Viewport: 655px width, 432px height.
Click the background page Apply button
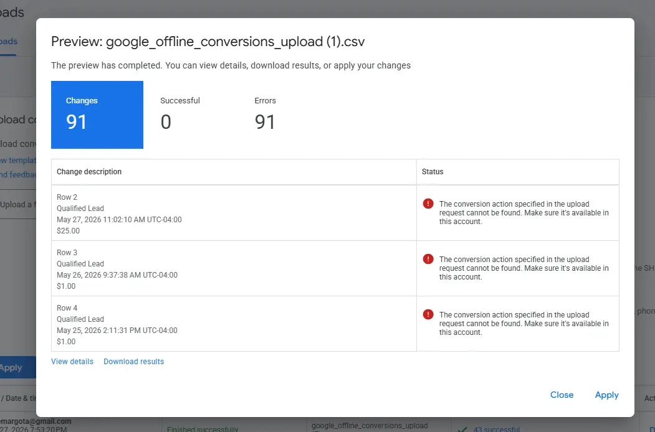pyautogui.click(x=17, y=368)
